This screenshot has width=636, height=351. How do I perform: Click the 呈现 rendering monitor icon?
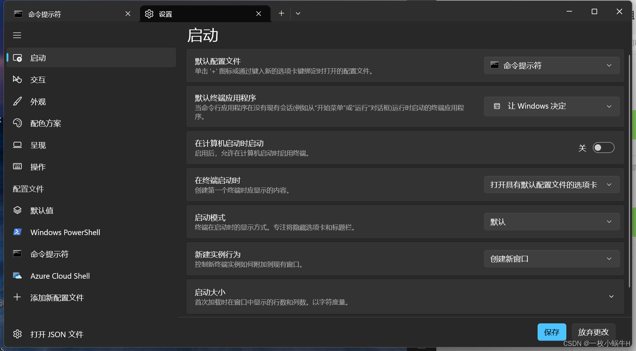[x=17, y=145]
